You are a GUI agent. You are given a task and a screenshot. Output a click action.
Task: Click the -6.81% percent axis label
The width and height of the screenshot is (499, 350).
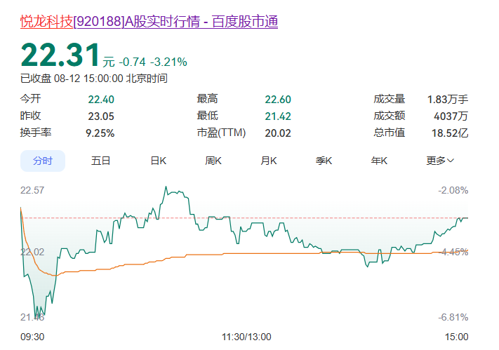pos(453,317)
